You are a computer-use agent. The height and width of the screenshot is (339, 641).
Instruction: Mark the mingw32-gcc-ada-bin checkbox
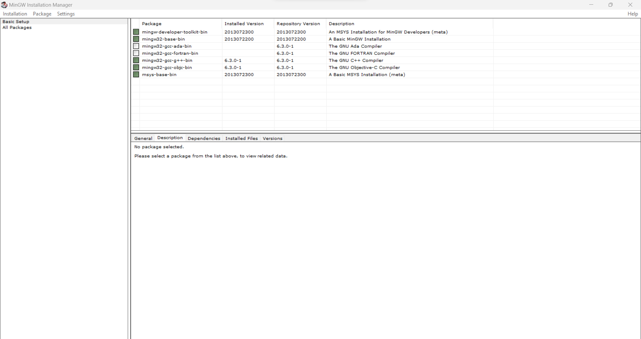136,46
